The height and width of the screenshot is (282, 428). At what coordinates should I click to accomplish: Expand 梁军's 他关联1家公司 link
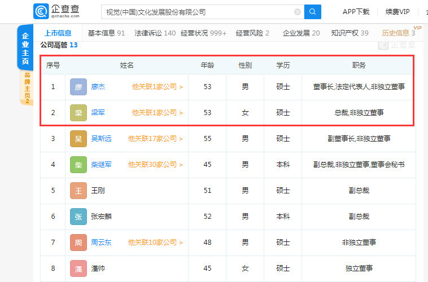(x=158, y=113)
